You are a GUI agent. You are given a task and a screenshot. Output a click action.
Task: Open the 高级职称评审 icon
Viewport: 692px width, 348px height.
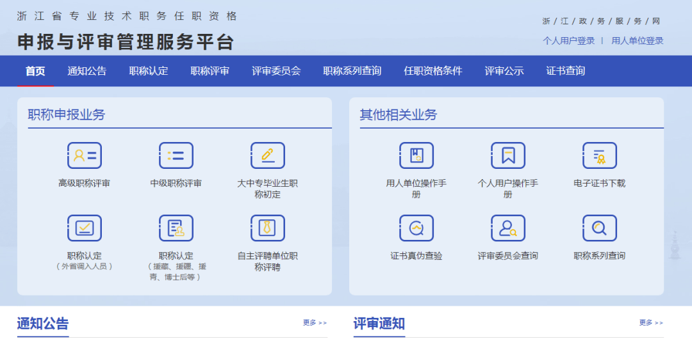85,155
